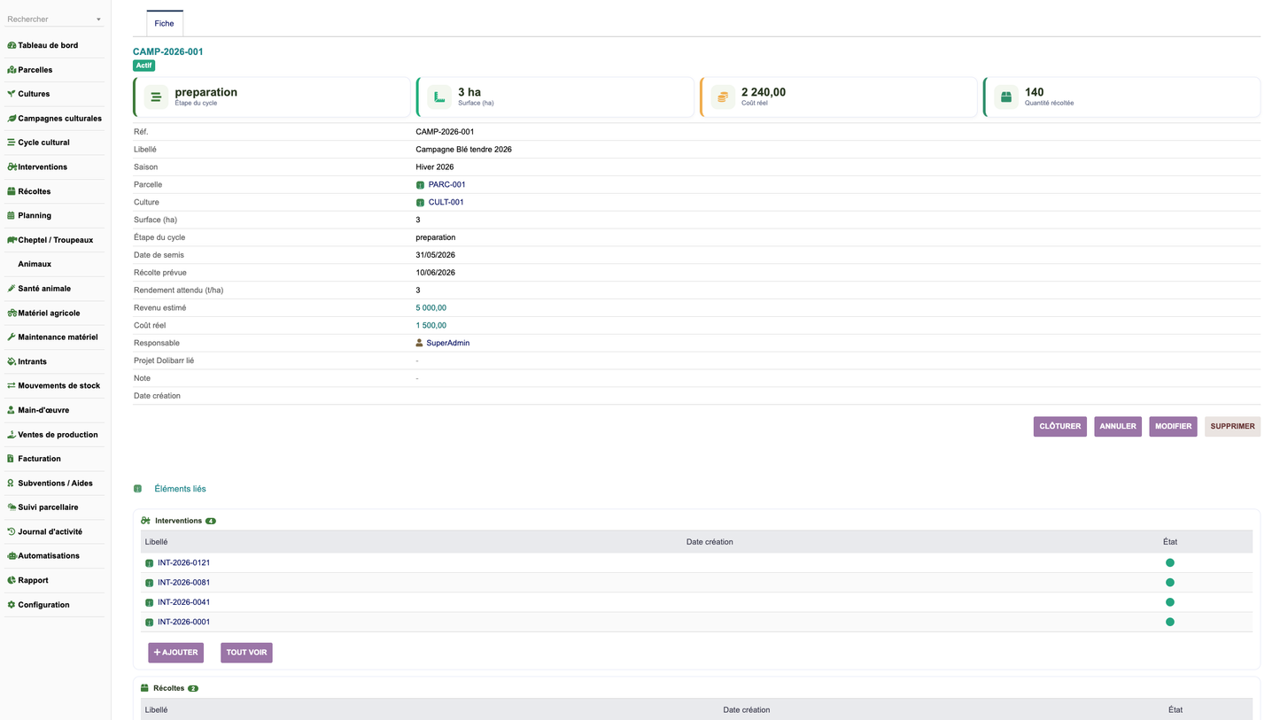
Task: Click the Rapport pie chart icon
Action: point(12,581)
